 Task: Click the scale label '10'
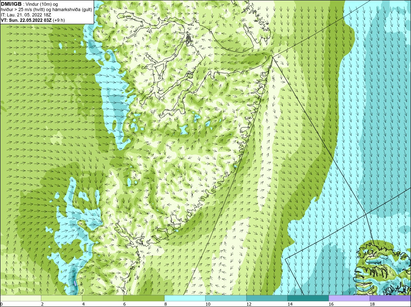point(208,304)
